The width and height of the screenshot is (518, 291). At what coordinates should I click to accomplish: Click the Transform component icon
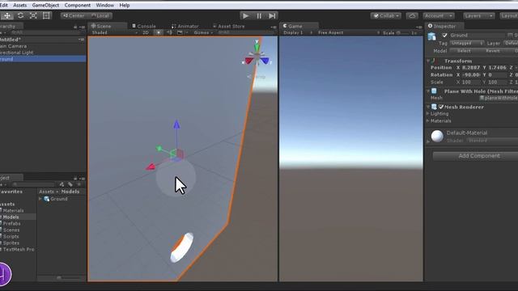434,61
